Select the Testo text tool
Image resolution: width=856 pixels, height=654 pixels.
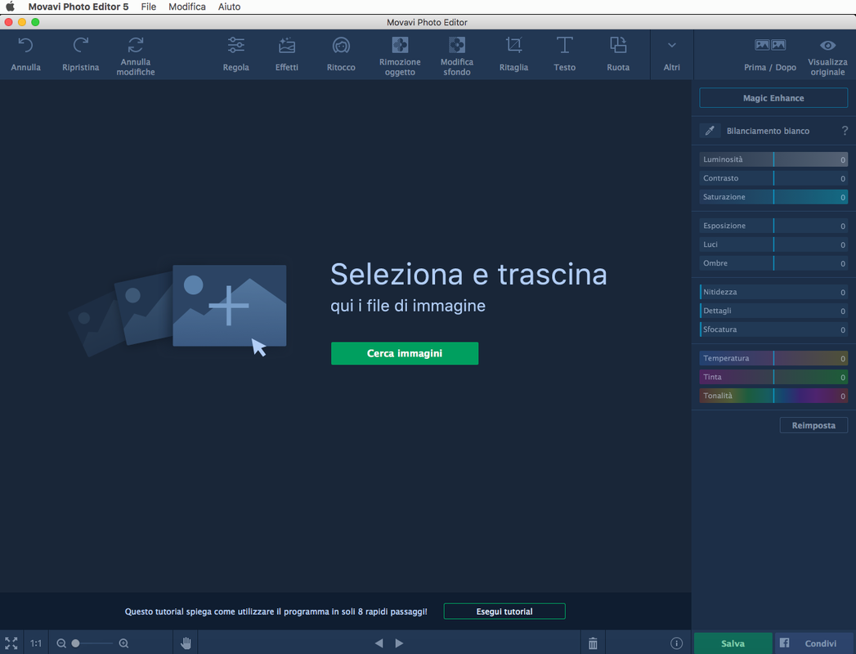[564, 54]
